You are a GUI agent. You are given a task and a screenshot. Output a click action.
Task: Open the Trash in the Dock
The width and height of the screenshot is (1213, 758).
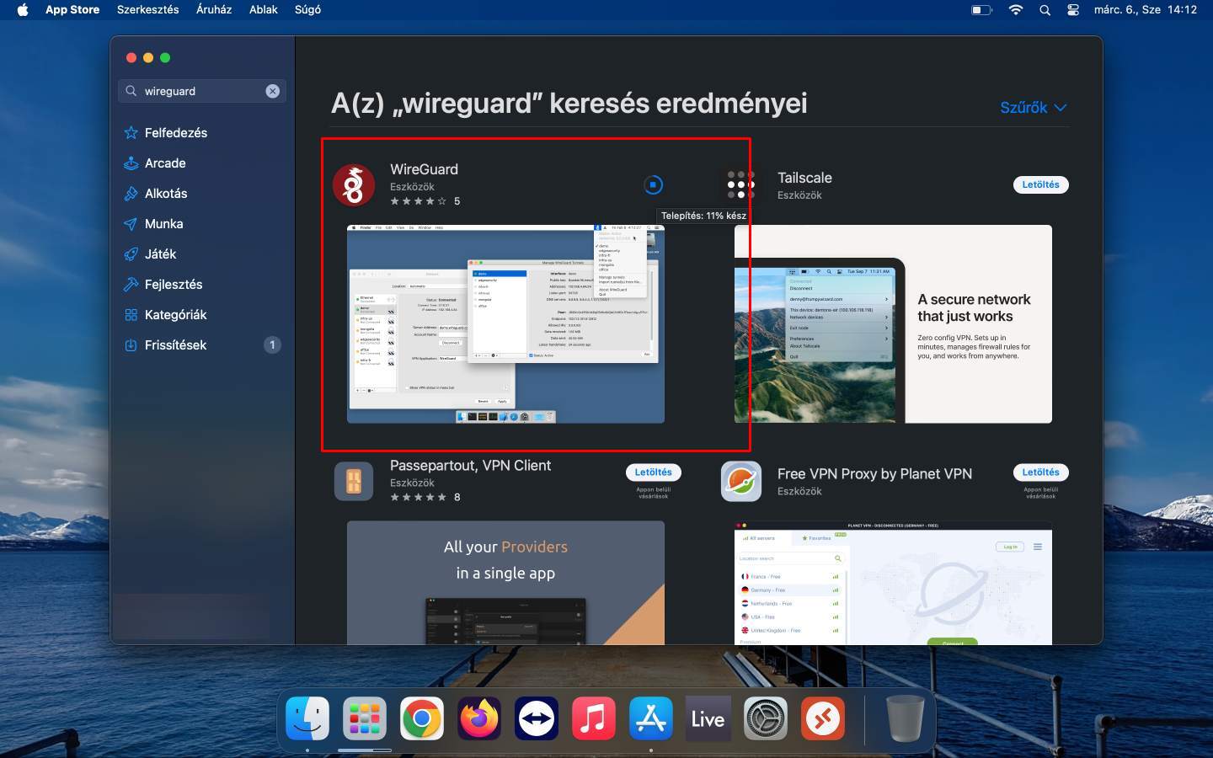tap(906, 718)
